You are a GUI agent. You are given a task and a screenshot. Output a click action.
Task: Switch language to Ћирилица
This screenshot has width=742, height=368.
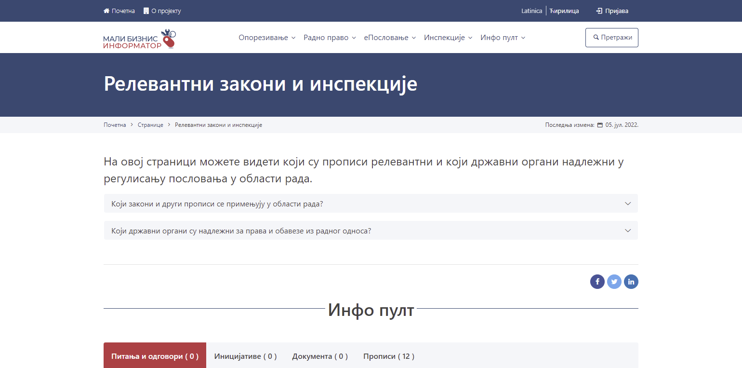tap(564, 11)
